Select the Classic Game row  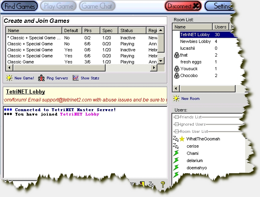click(81, 62)
